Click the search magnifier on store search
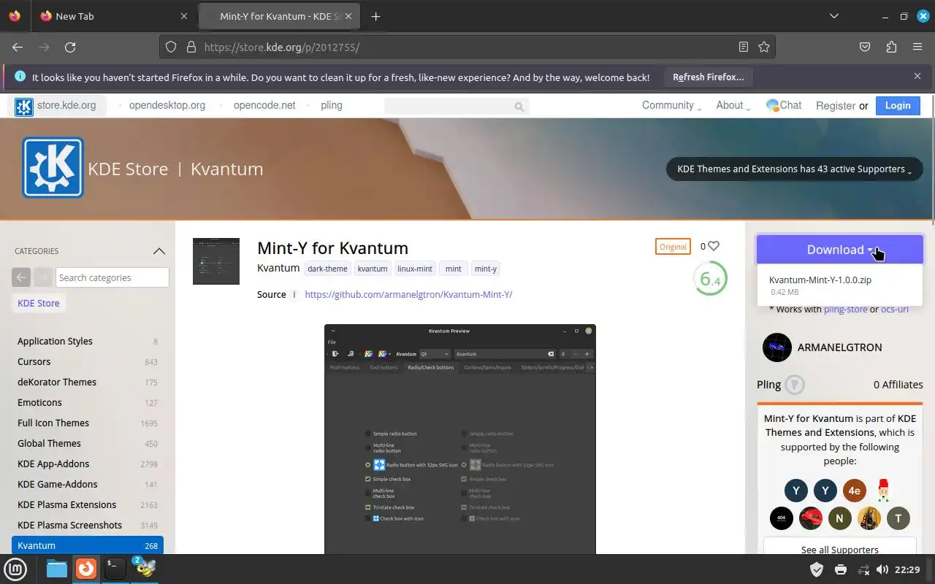 pos(519,107)
